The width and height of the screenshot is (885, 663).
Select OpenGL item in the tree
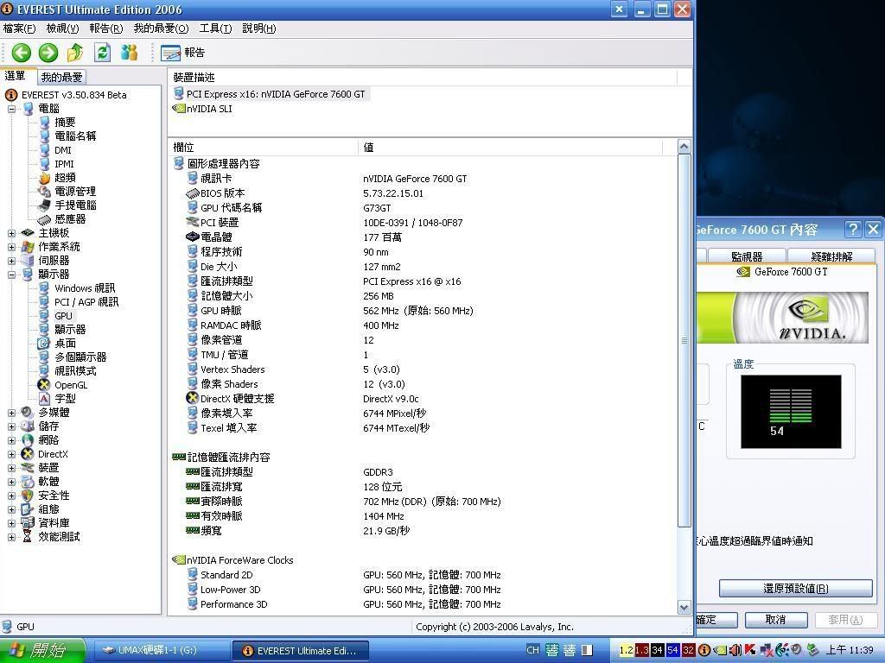tap(70, 385)
